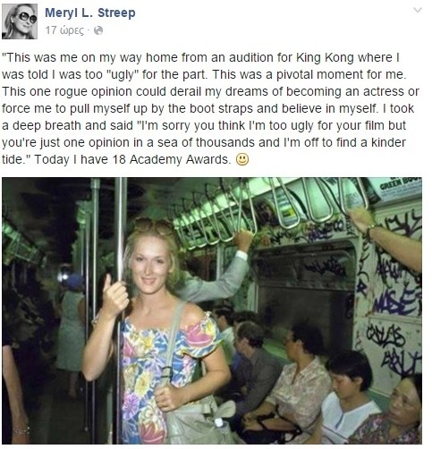Open the subway photo attachment
The height and width of the screenshot is (449, 432).
(x=212, y=310)
